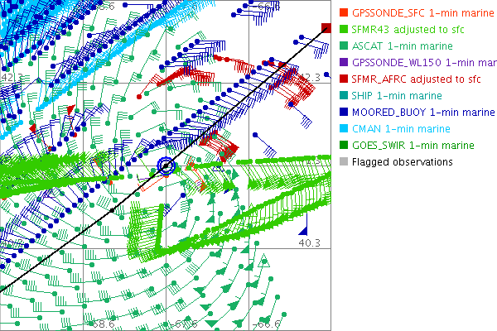
Task: Click the 68.6 longitude label at bottom
Action: point(103,325)
